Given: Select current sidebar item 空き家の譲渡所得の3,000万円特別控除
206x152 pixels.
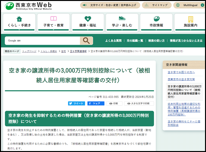Looking at the screenshot, I should tap(184, 91).
